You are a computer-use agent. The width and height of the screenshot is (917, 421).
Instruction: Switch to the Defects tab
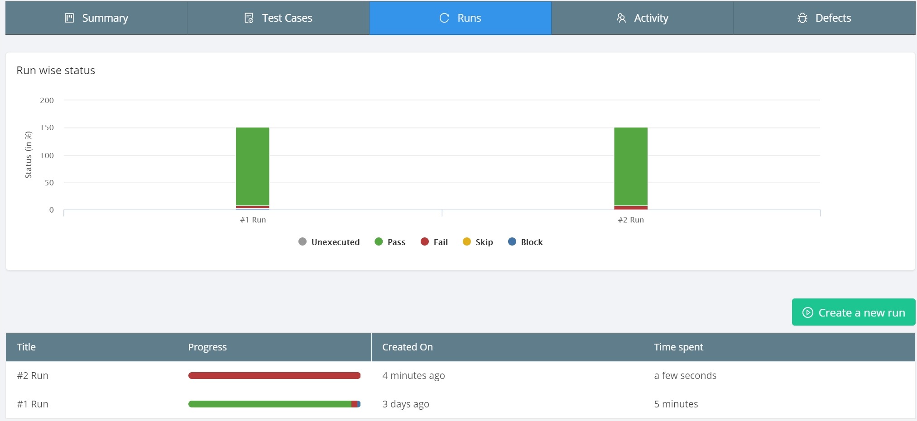(x=824, y=18)
